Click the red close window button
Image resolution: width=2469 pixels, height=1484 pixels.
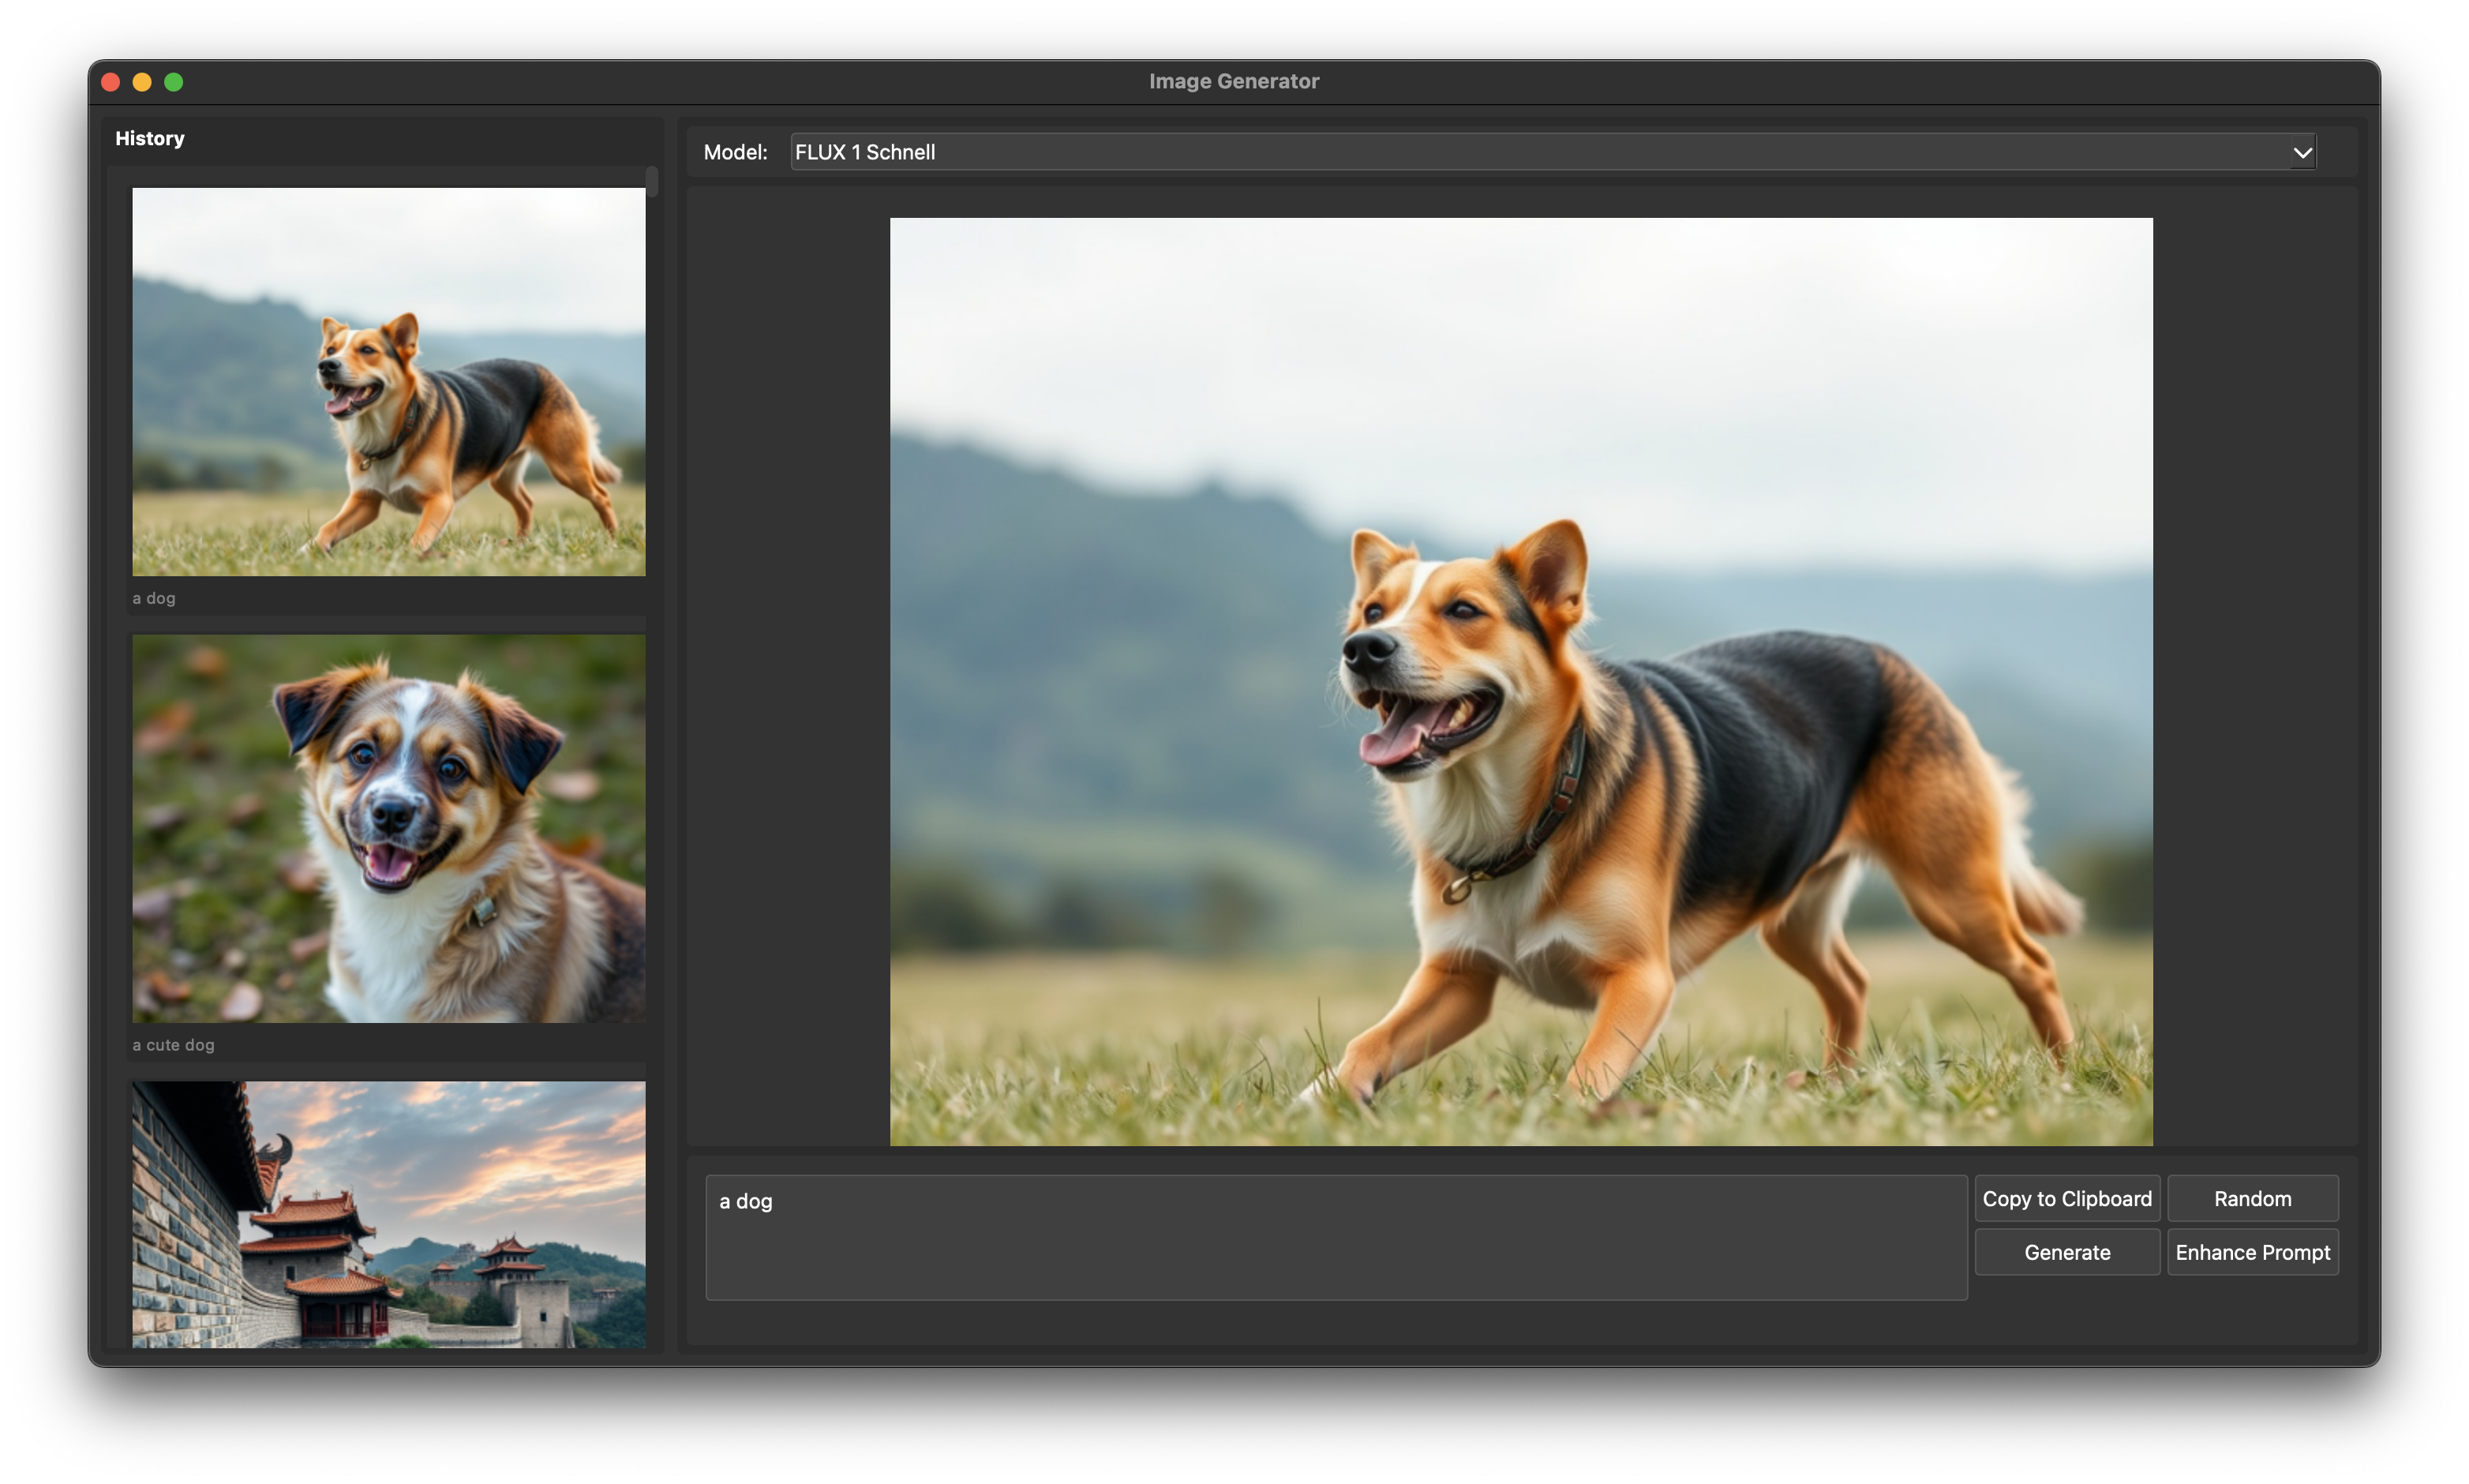111,82
